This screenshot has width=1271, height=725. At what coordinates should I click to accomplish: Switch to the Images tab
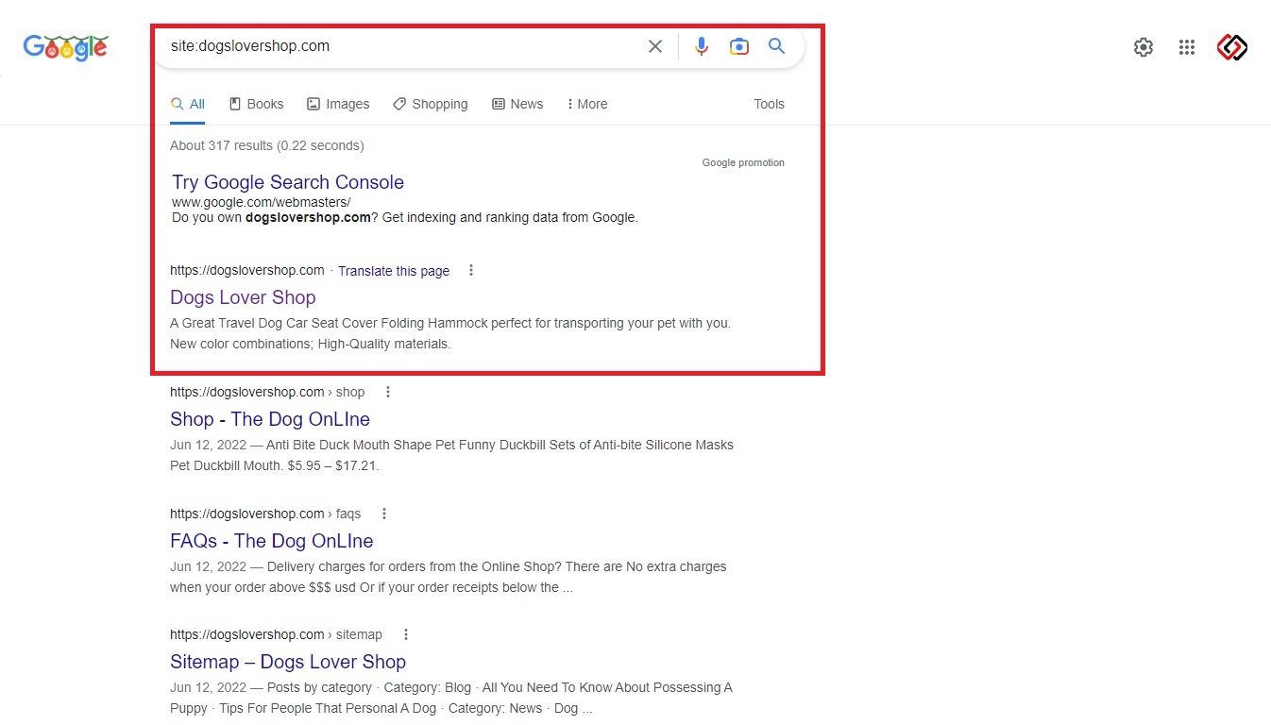338,105
